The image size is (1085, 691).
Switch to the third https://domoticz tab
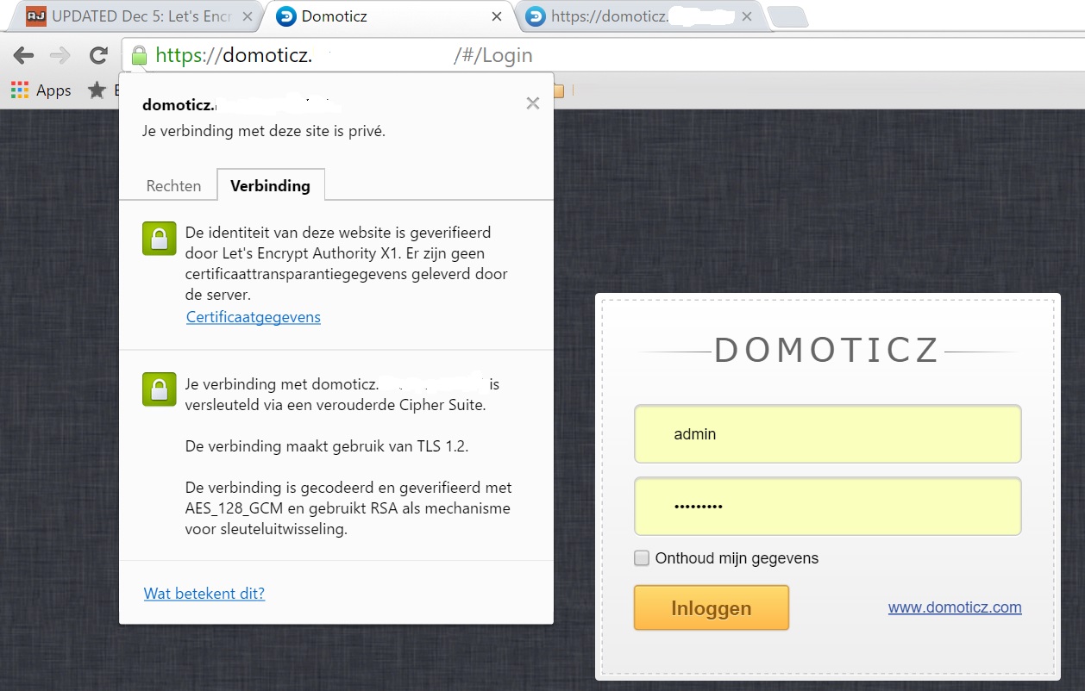pos(641,16)
